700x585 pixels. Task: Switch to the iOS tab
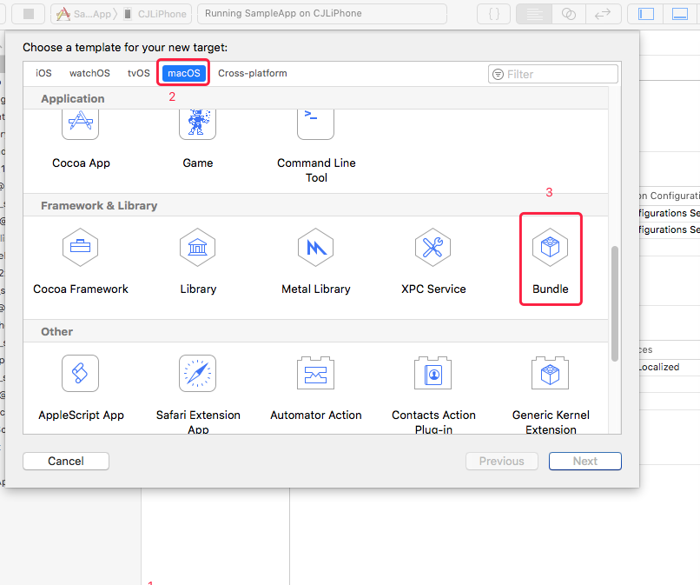click(x=43, y=73)
